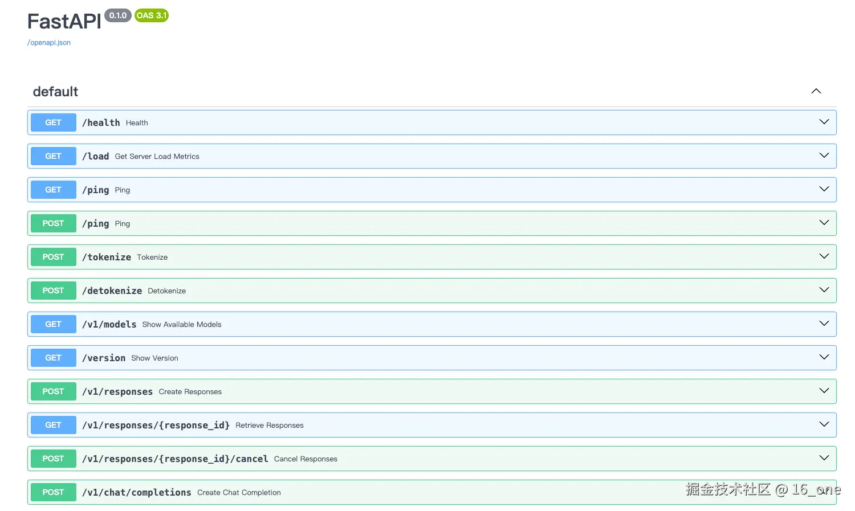
Task: Select the /v1/responses/{response_id}/cancel path text
Action: 175,459
